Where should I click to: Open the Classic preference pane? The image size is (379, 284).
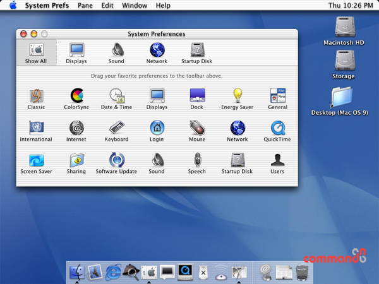click(x=36, y=99)
